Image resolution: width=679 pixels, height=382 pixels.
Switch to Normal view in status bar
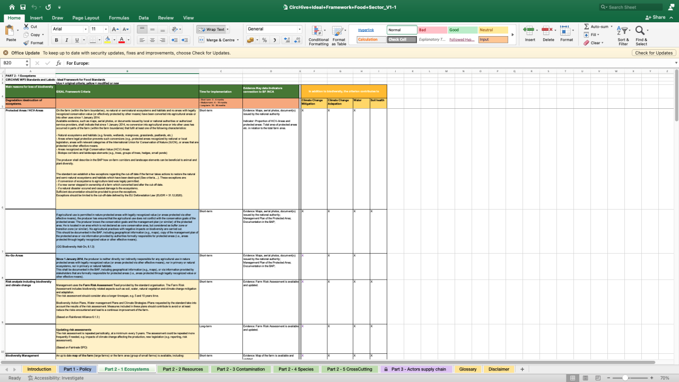pyautogui.click(x=573, y=378)
